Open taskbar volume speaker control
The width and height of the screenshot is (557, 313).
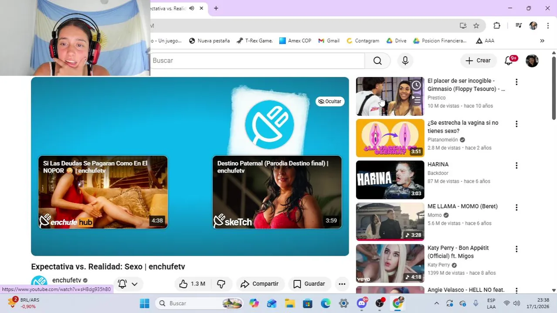click(x=517, y=303)
